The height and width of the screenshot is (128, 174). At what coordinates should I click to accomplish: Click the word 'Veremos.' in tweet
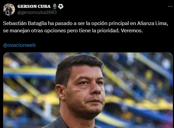click(132, 31)
